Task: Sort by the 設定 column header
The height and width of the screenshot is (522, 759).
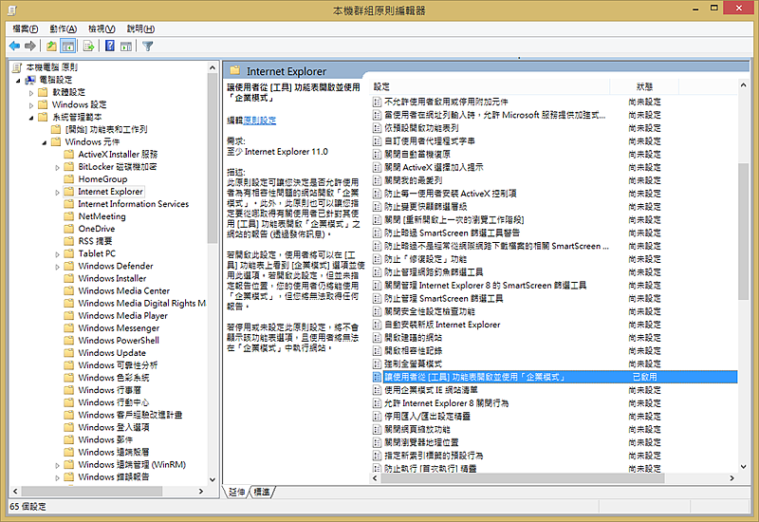Action: (490, 86)
